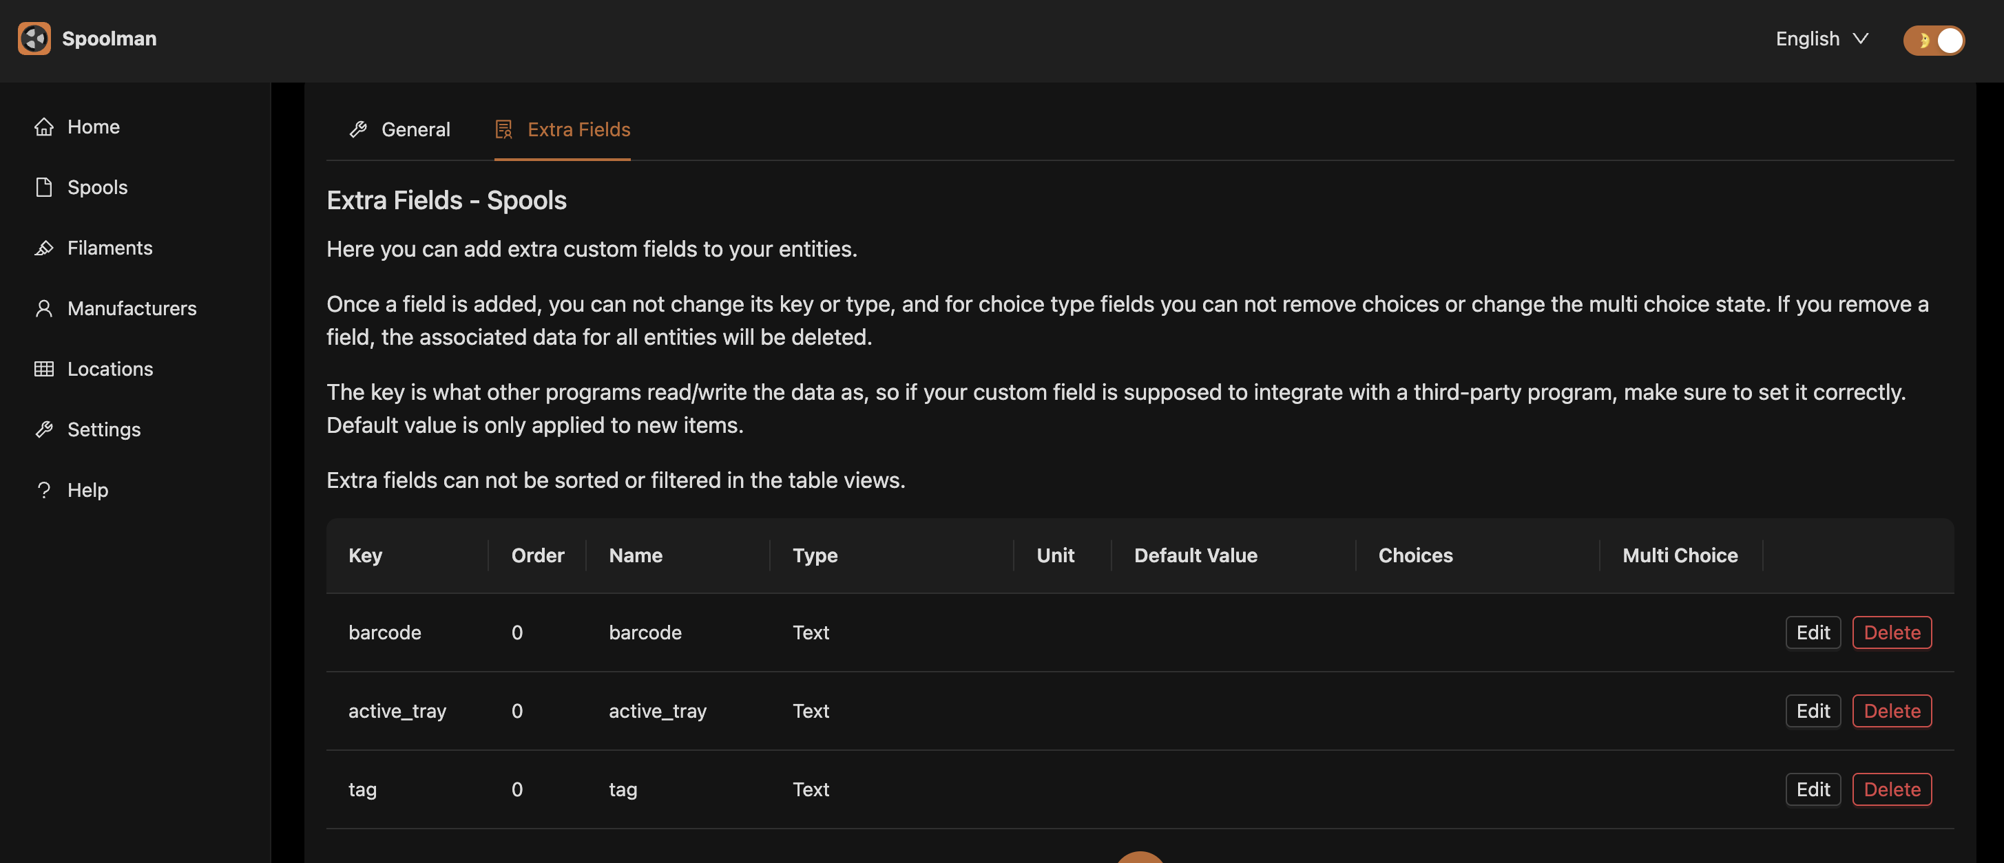Open the English language dropdown
2004x863 pixels.
click(1807, 39)
